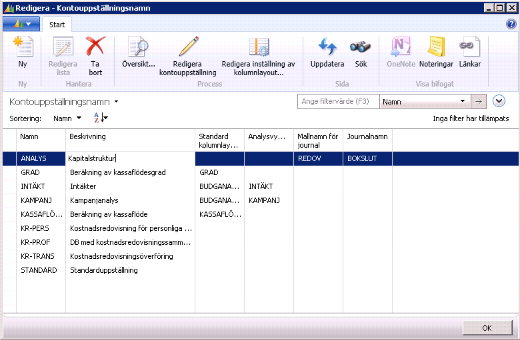Screen dimensions: 520x340
Task: Open Översikt magnifier icon
Action: tap(138, 47)
